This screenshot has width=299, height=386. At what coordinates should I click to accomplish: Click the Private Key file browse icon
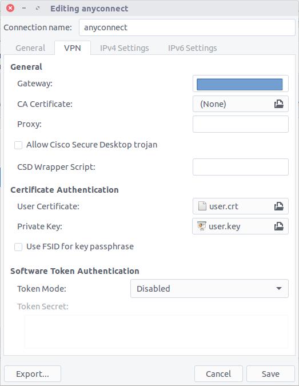[278, 226]
